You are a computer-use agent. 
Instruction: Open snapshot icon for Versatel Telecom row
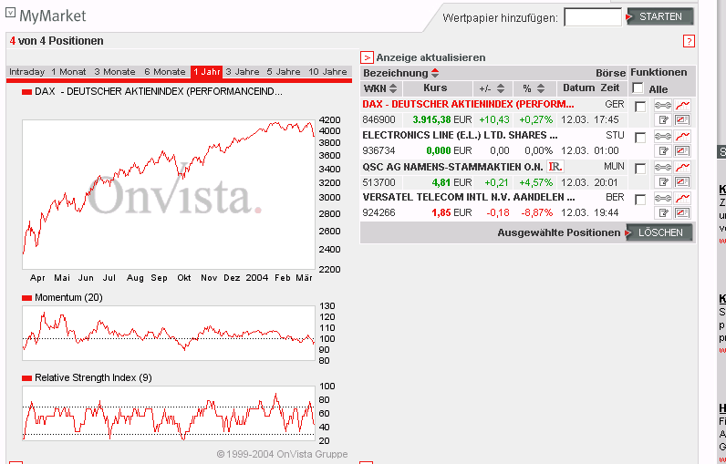point(681,212)
